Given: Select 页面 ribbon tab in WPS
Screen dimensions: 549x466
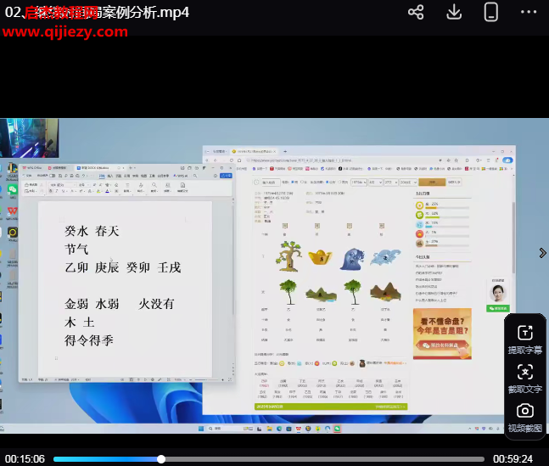Looking at the screenshot, I should pyautogui.click(x=118, y=176).
